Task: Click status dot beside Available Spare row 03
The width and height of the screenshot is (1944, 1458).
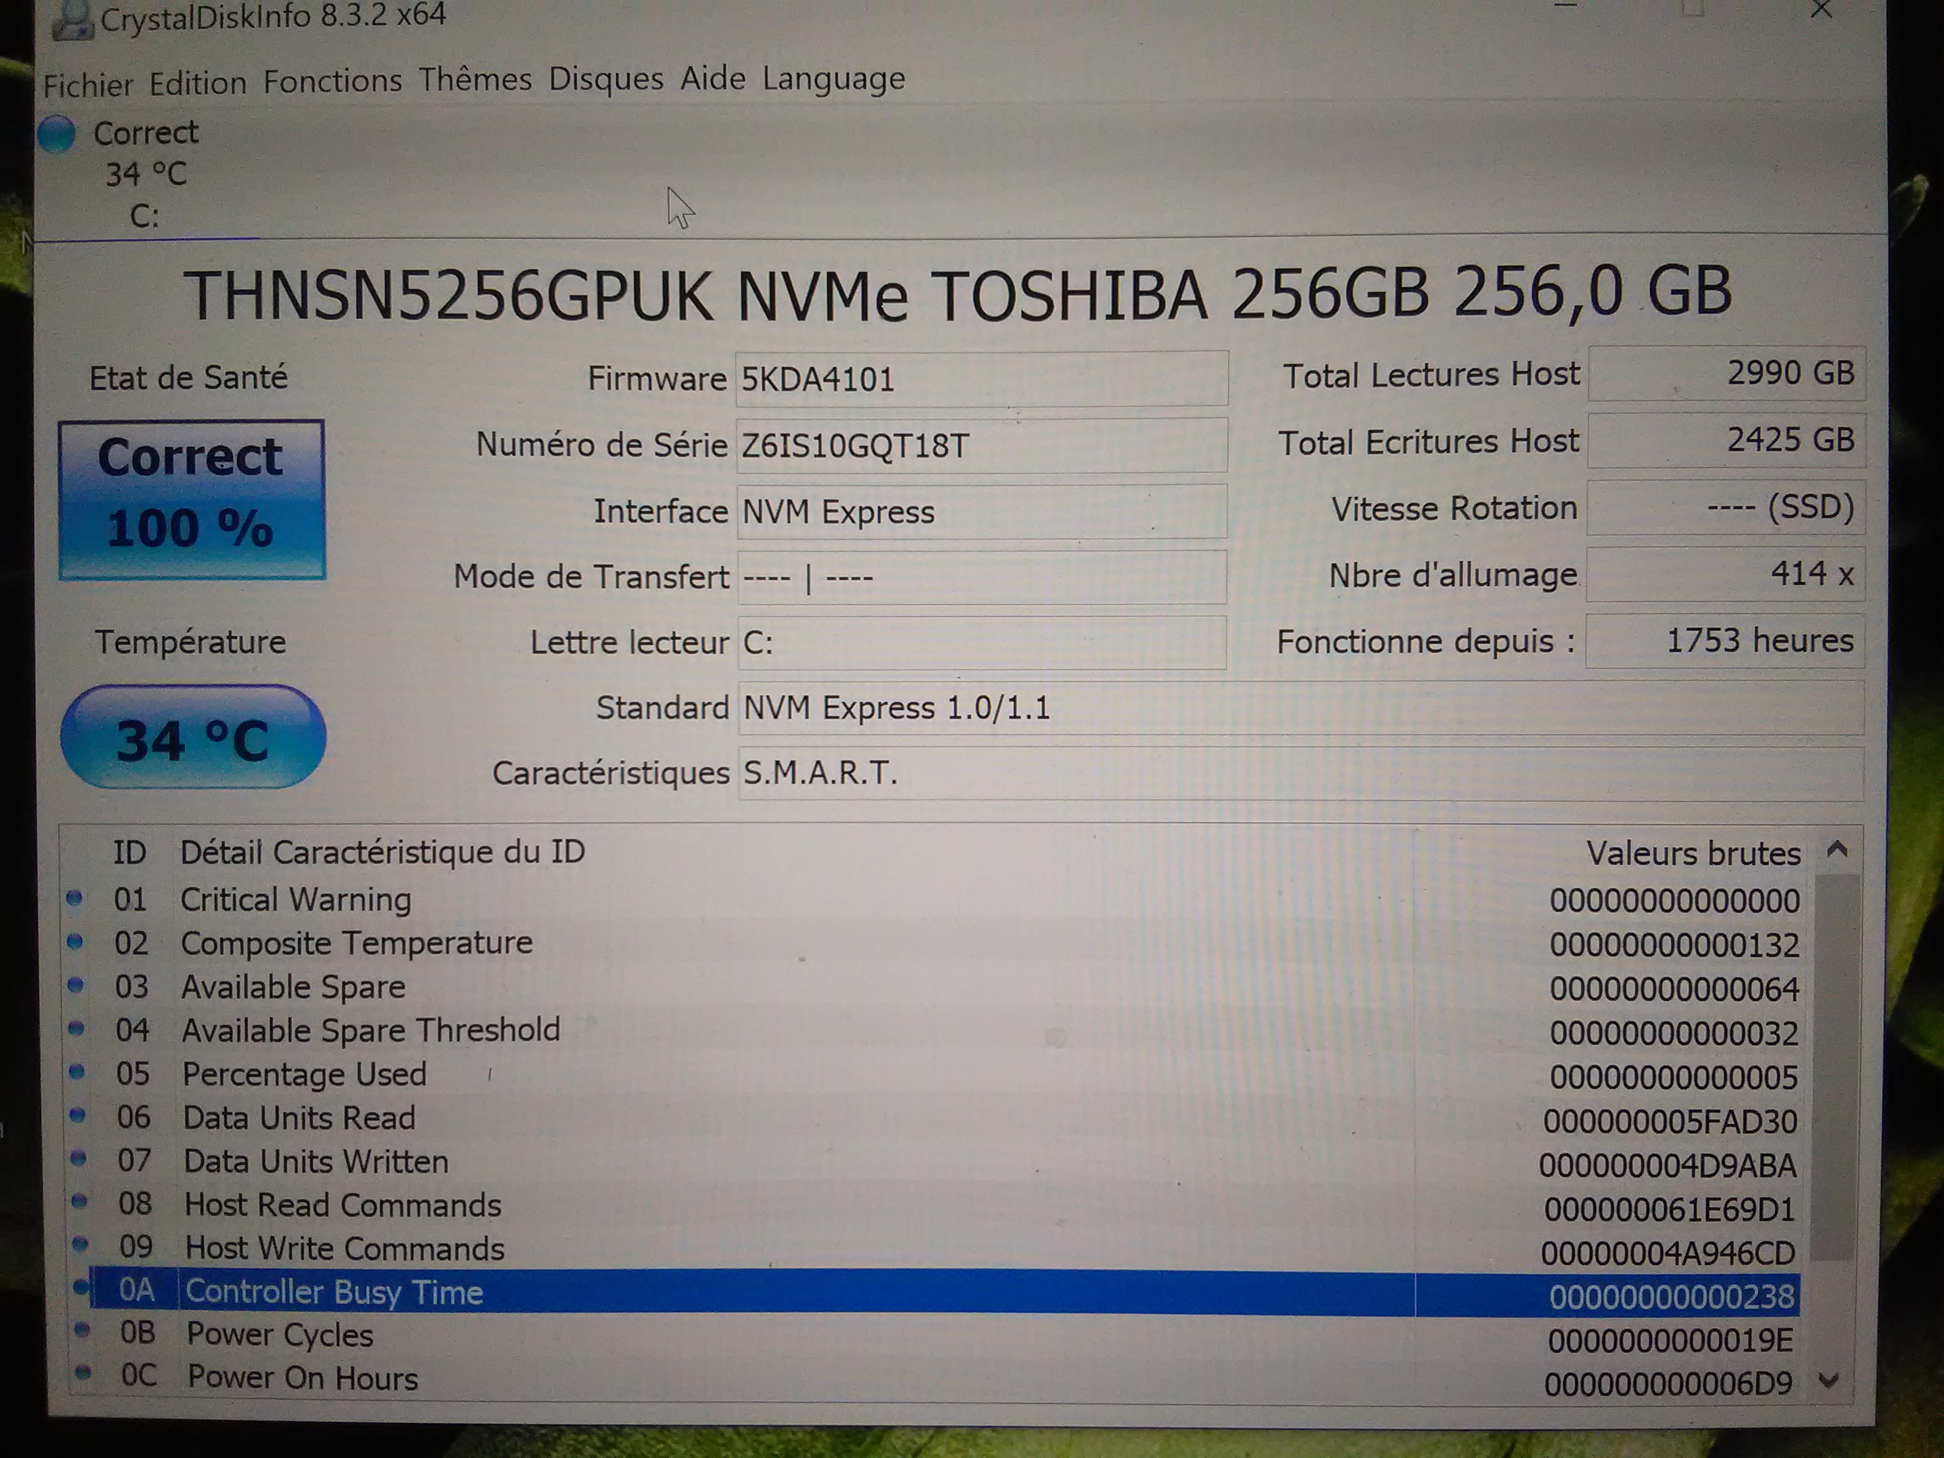Action: [76, 985]
